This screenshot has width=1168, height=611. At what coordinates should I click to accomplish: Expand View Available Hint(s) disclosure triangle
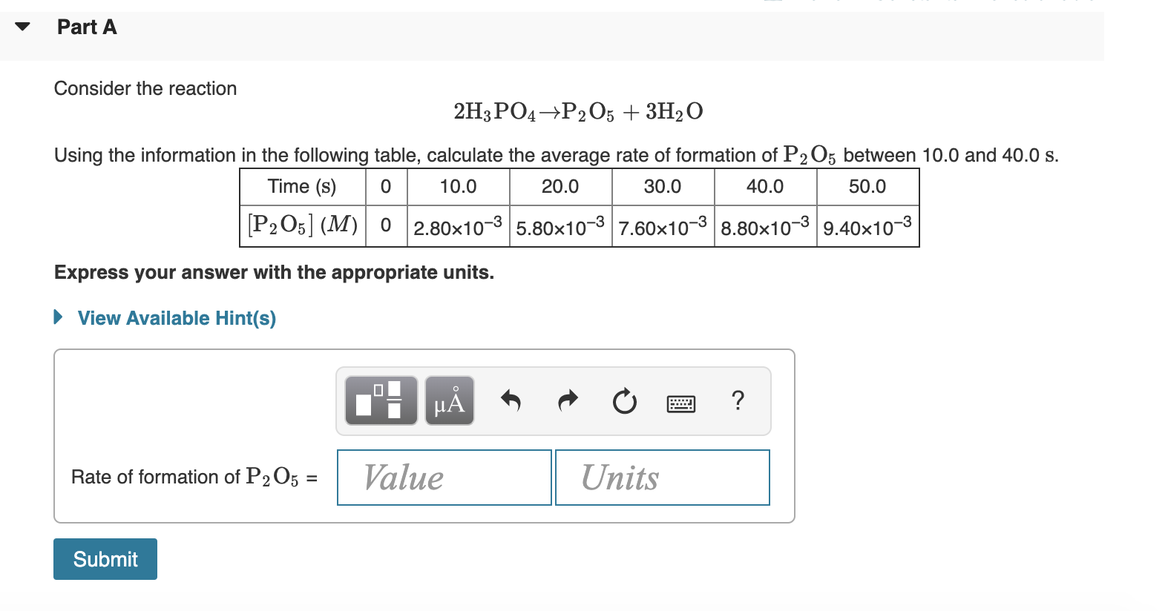pos(58,317)
